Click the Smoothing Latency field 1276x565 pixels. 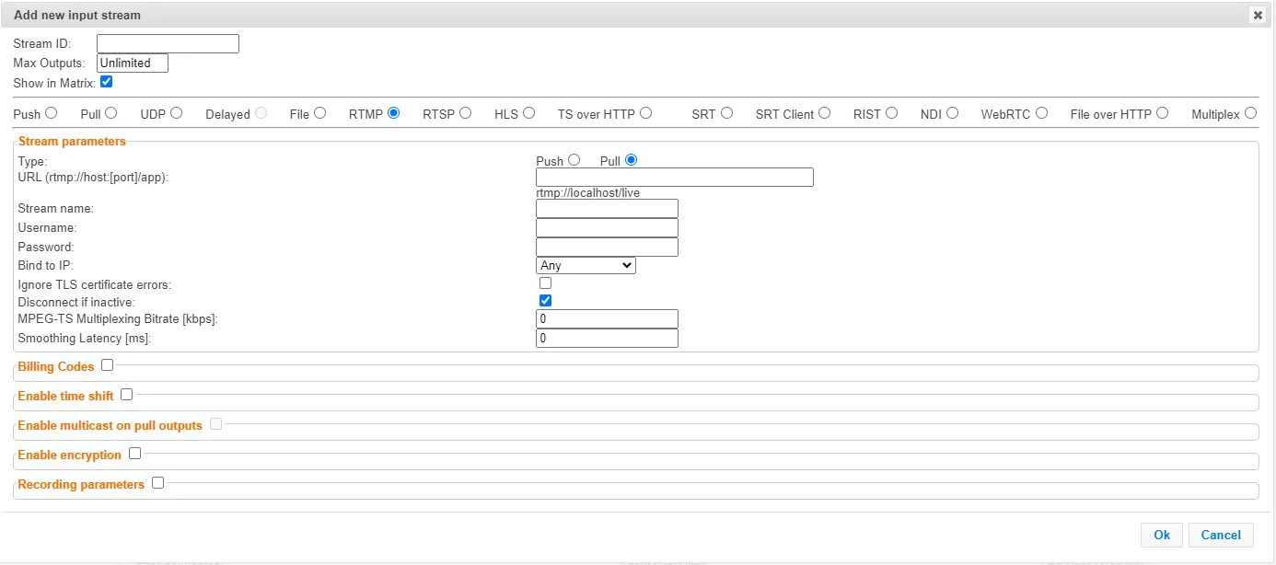[607, 338]
